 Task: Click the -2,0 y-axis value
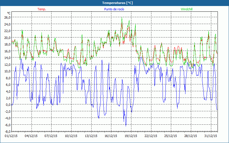8,111
